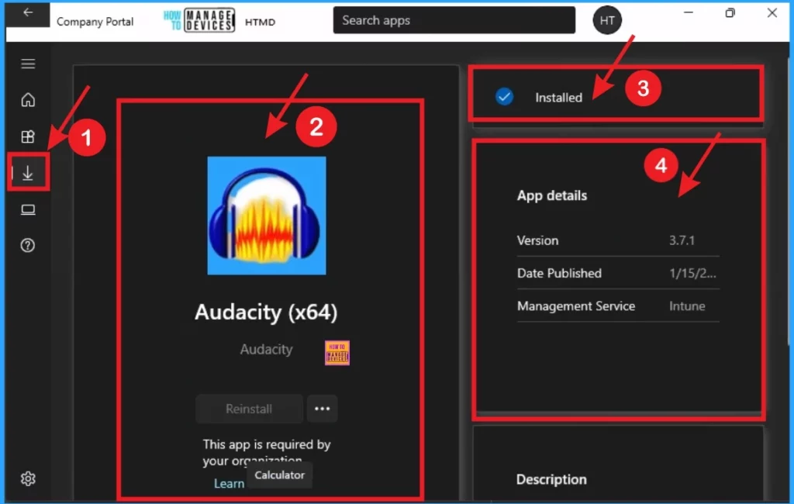Click the Company Portal title text
794x504 pixels.
point(95,22)
